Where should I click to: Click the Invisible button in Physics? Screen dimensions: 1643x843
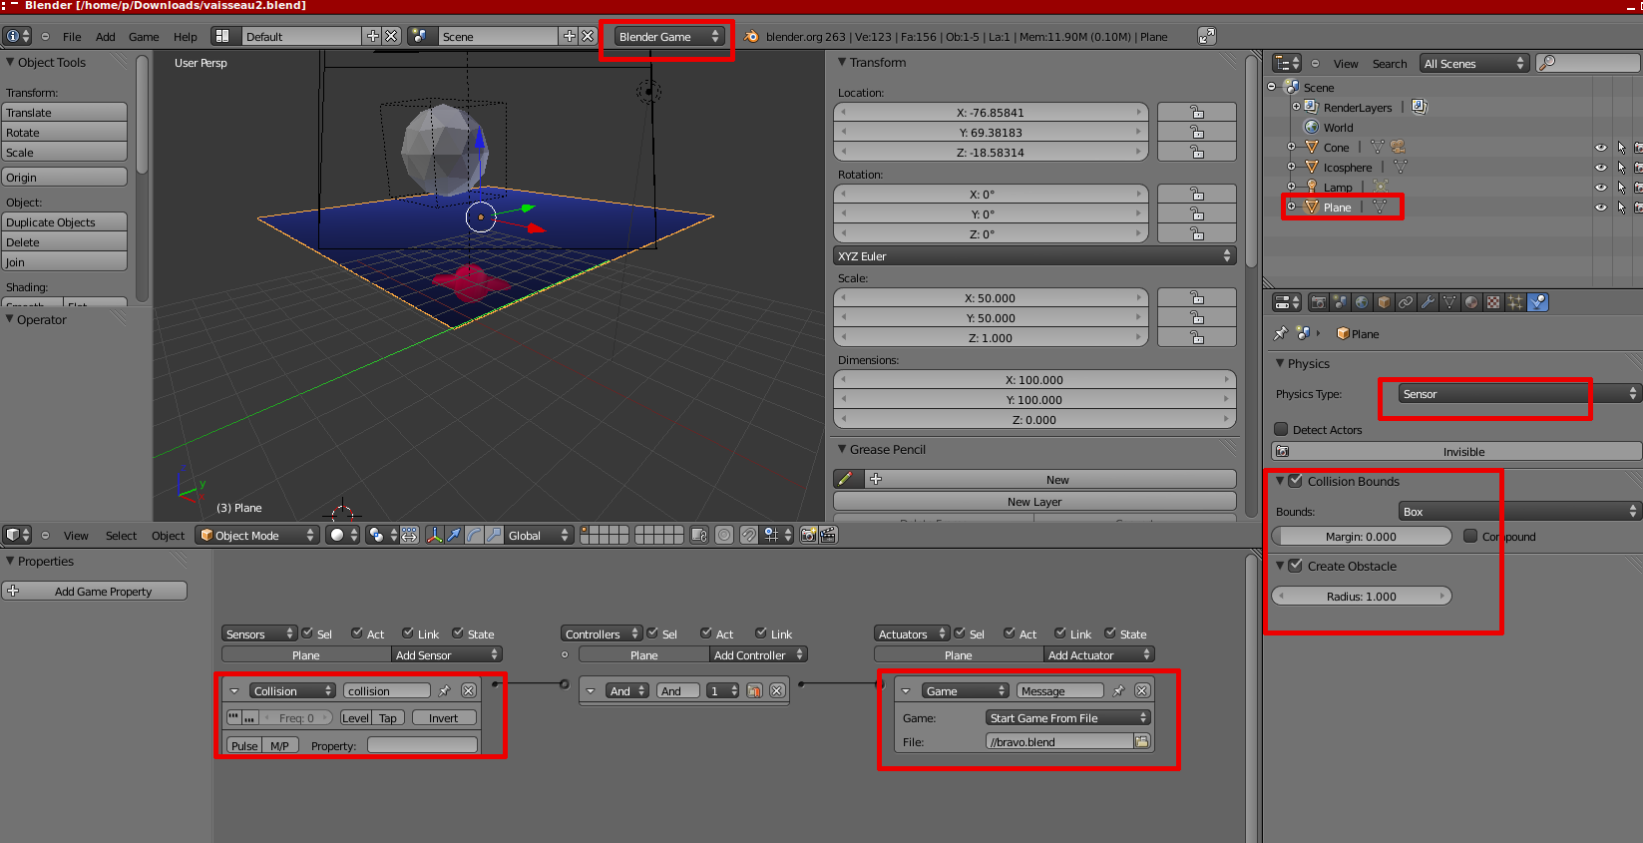[1457, 452]
